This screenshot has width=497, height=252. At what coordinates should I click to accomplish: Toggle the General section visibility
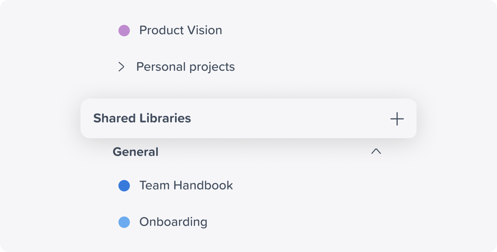tap(376, 152)
